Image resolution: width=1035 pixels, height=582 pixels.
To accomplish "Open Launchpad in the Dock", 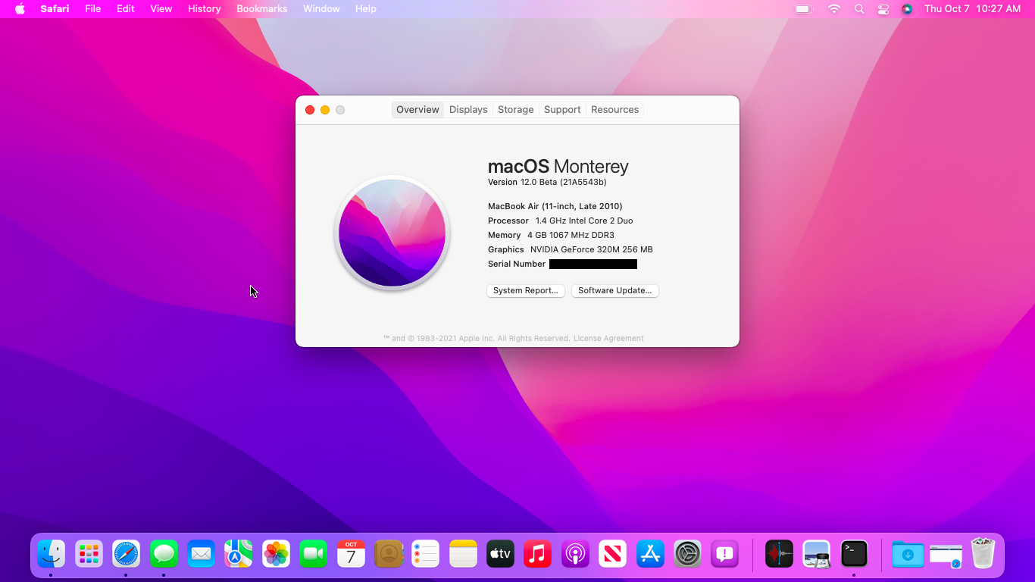I will pos(89,554).
